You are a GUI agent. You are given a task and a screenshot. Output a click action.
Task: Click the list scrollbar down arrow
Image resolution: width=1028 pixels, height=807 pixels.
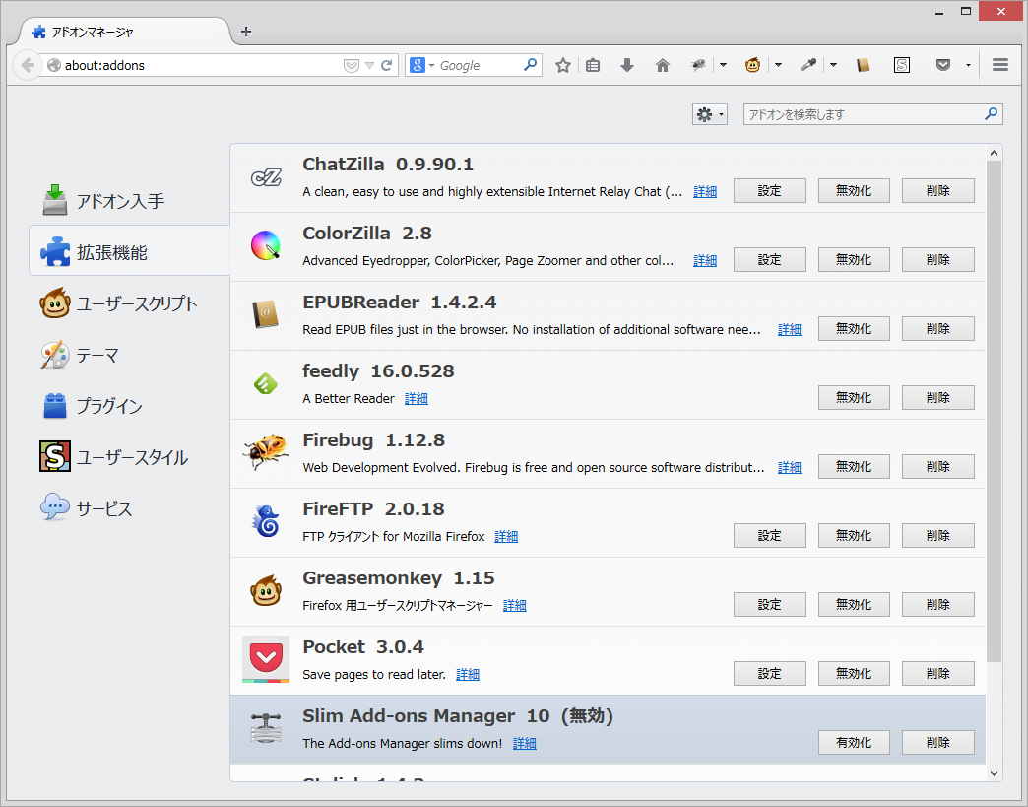click(x=994, y=773)
